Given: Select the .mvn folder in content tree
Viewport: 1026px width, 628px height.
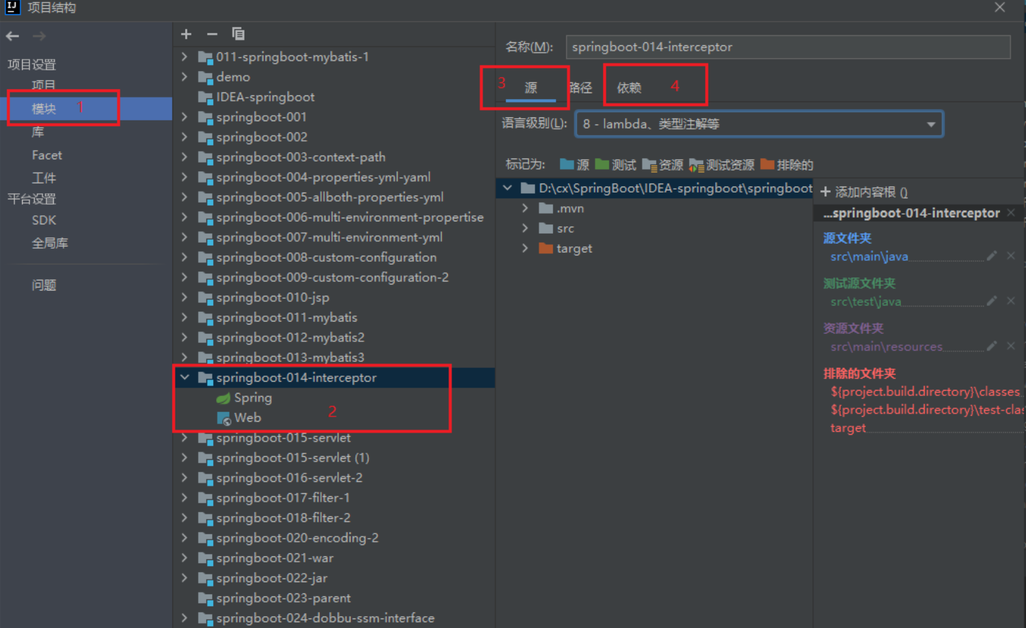Looking at the screenshot, I should click(x=561, y=209).
